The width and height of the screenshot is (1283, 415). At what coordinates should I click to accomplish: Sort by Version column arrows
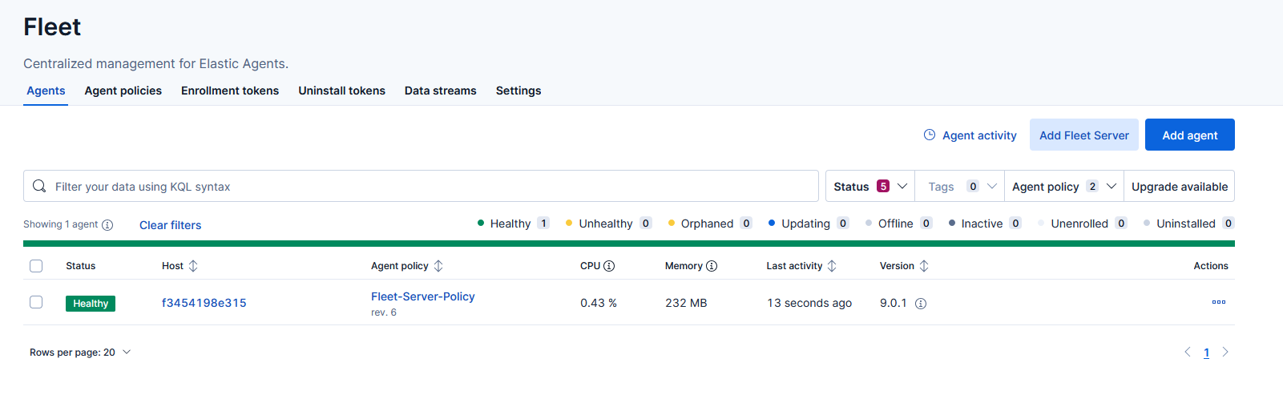click(x=924, y=266)
